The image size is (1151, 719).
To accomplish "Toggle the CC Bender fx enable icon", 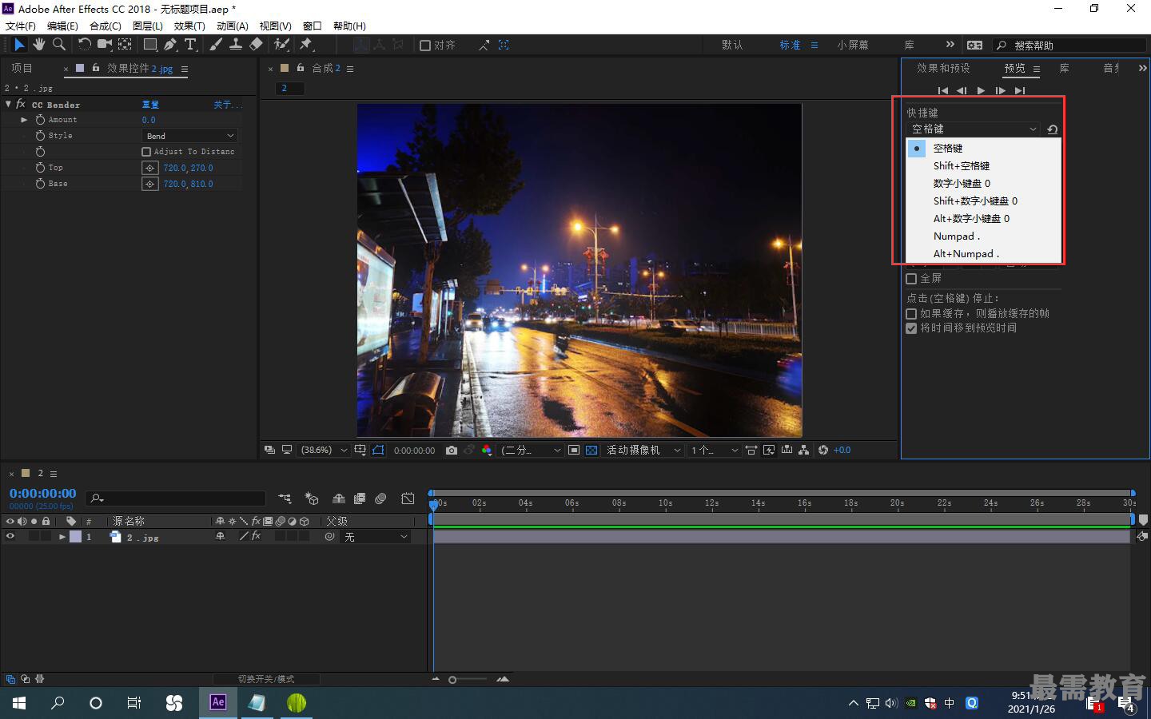I will [21, 105].
